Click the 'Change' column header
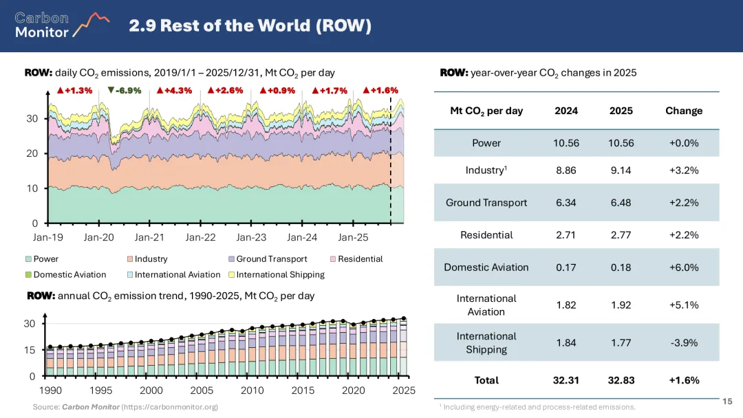 tap(684, 111)
